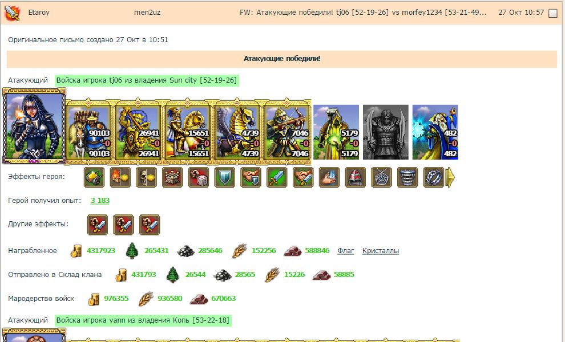Select the 4739 pegasus unit card

click(238, 132)
